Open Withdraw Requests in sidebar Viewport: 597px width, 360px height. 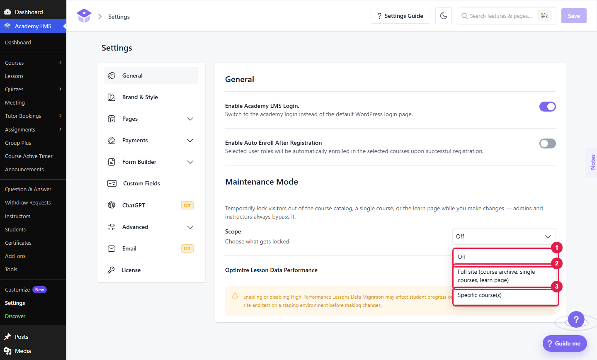pyautogui.click(x=28, y=203)
